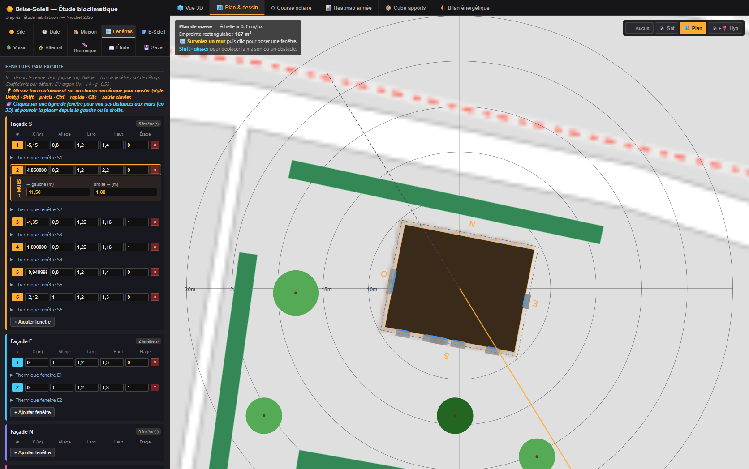This screenshot has width=749, height=469.
Task: Add a window to Façade N
Action: (33, 452)
